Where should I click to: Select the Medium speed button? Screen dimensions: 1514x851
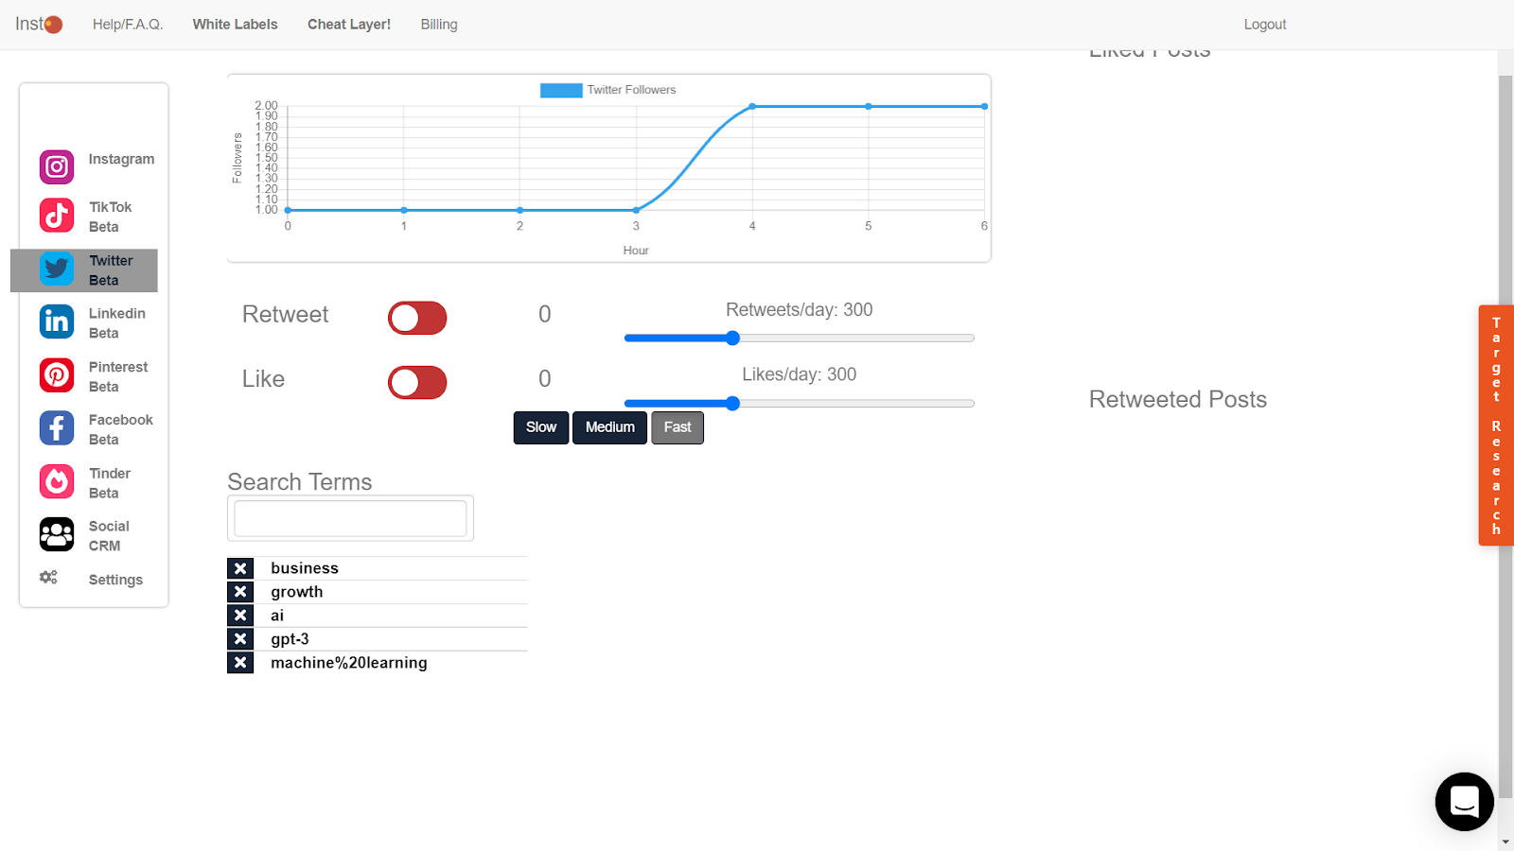pos(609,427)
